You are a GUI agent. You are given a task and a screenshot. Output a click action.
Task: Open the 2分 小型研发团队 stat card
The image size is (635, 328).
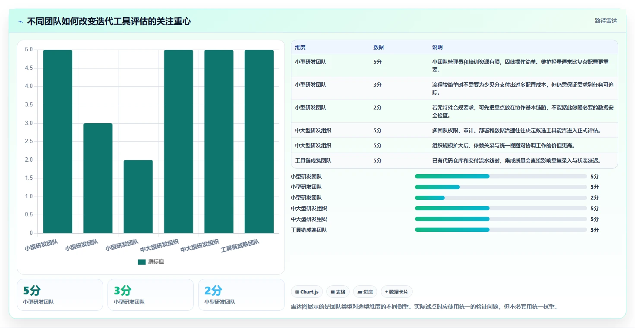tap(241, 295)
